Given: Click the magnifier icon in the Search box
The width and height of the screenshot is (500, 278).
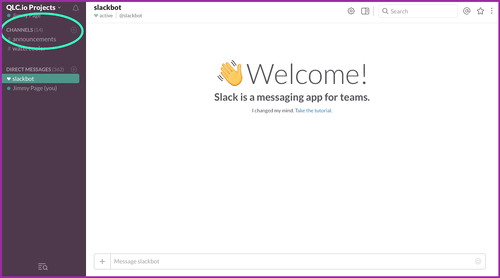Looking at the screenshot, I should tap(385, 11).
